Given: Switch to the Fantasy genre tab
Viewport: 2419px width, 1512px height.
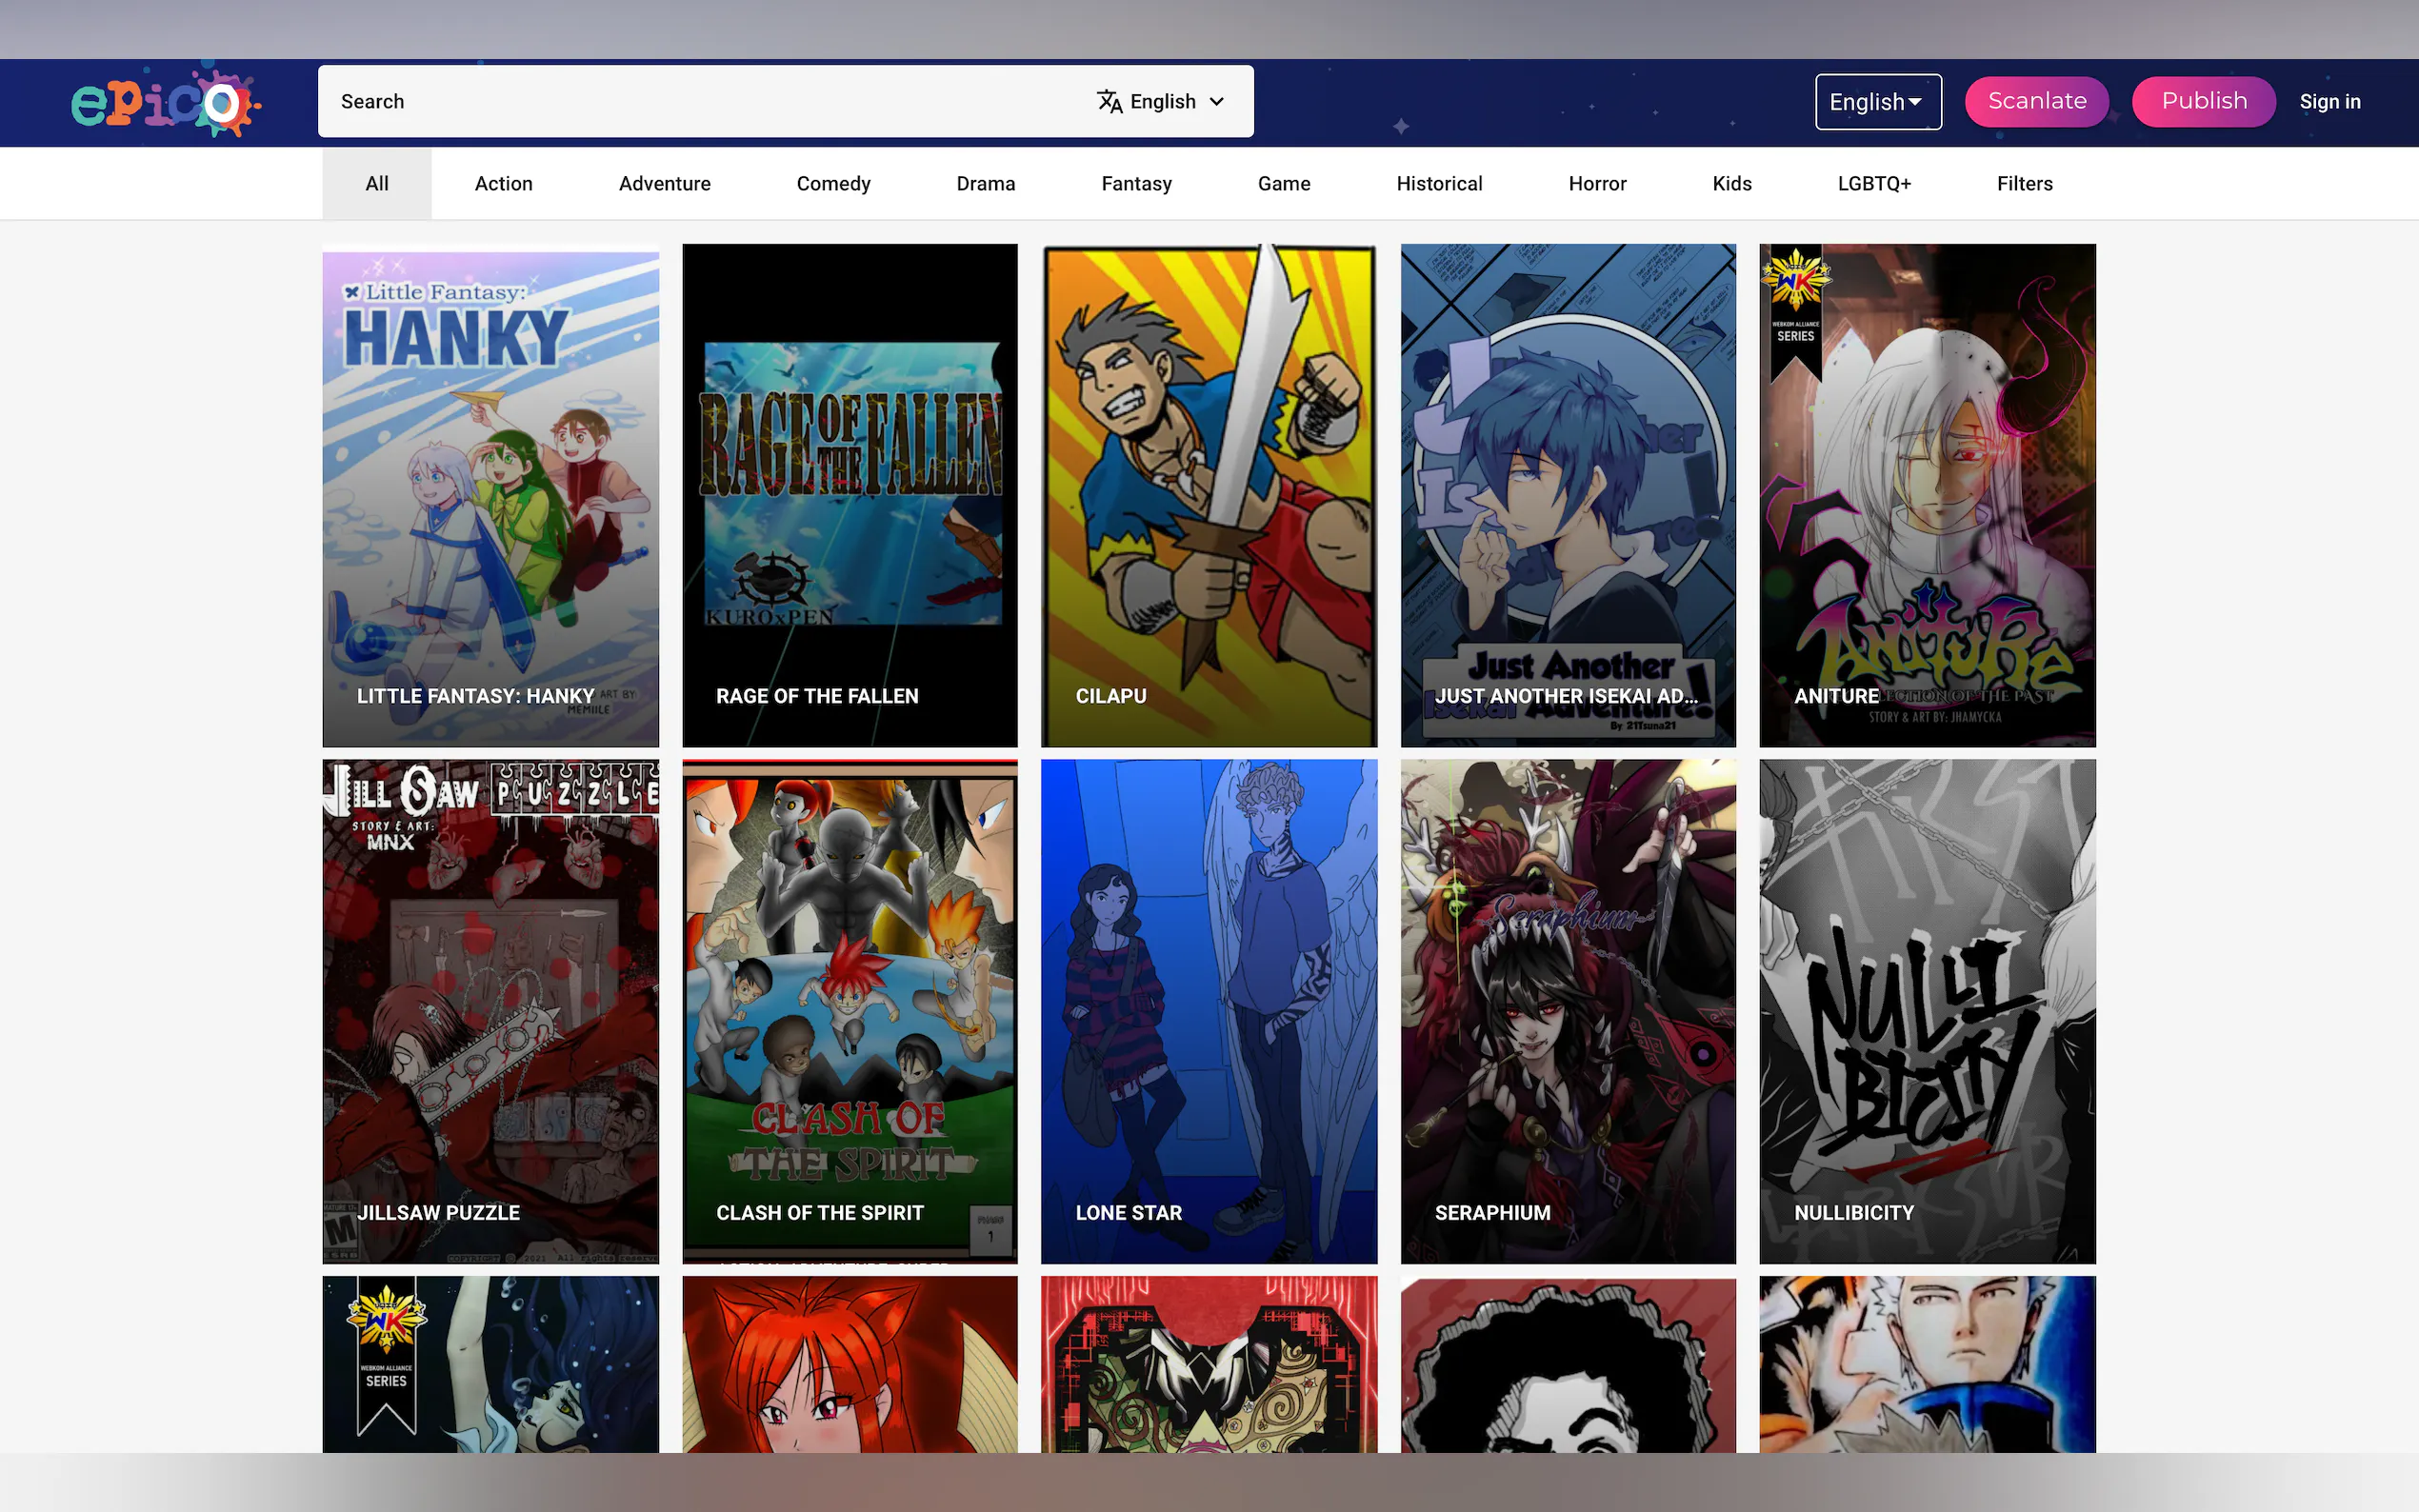Looking at the screenshot, I should 1135,184.
